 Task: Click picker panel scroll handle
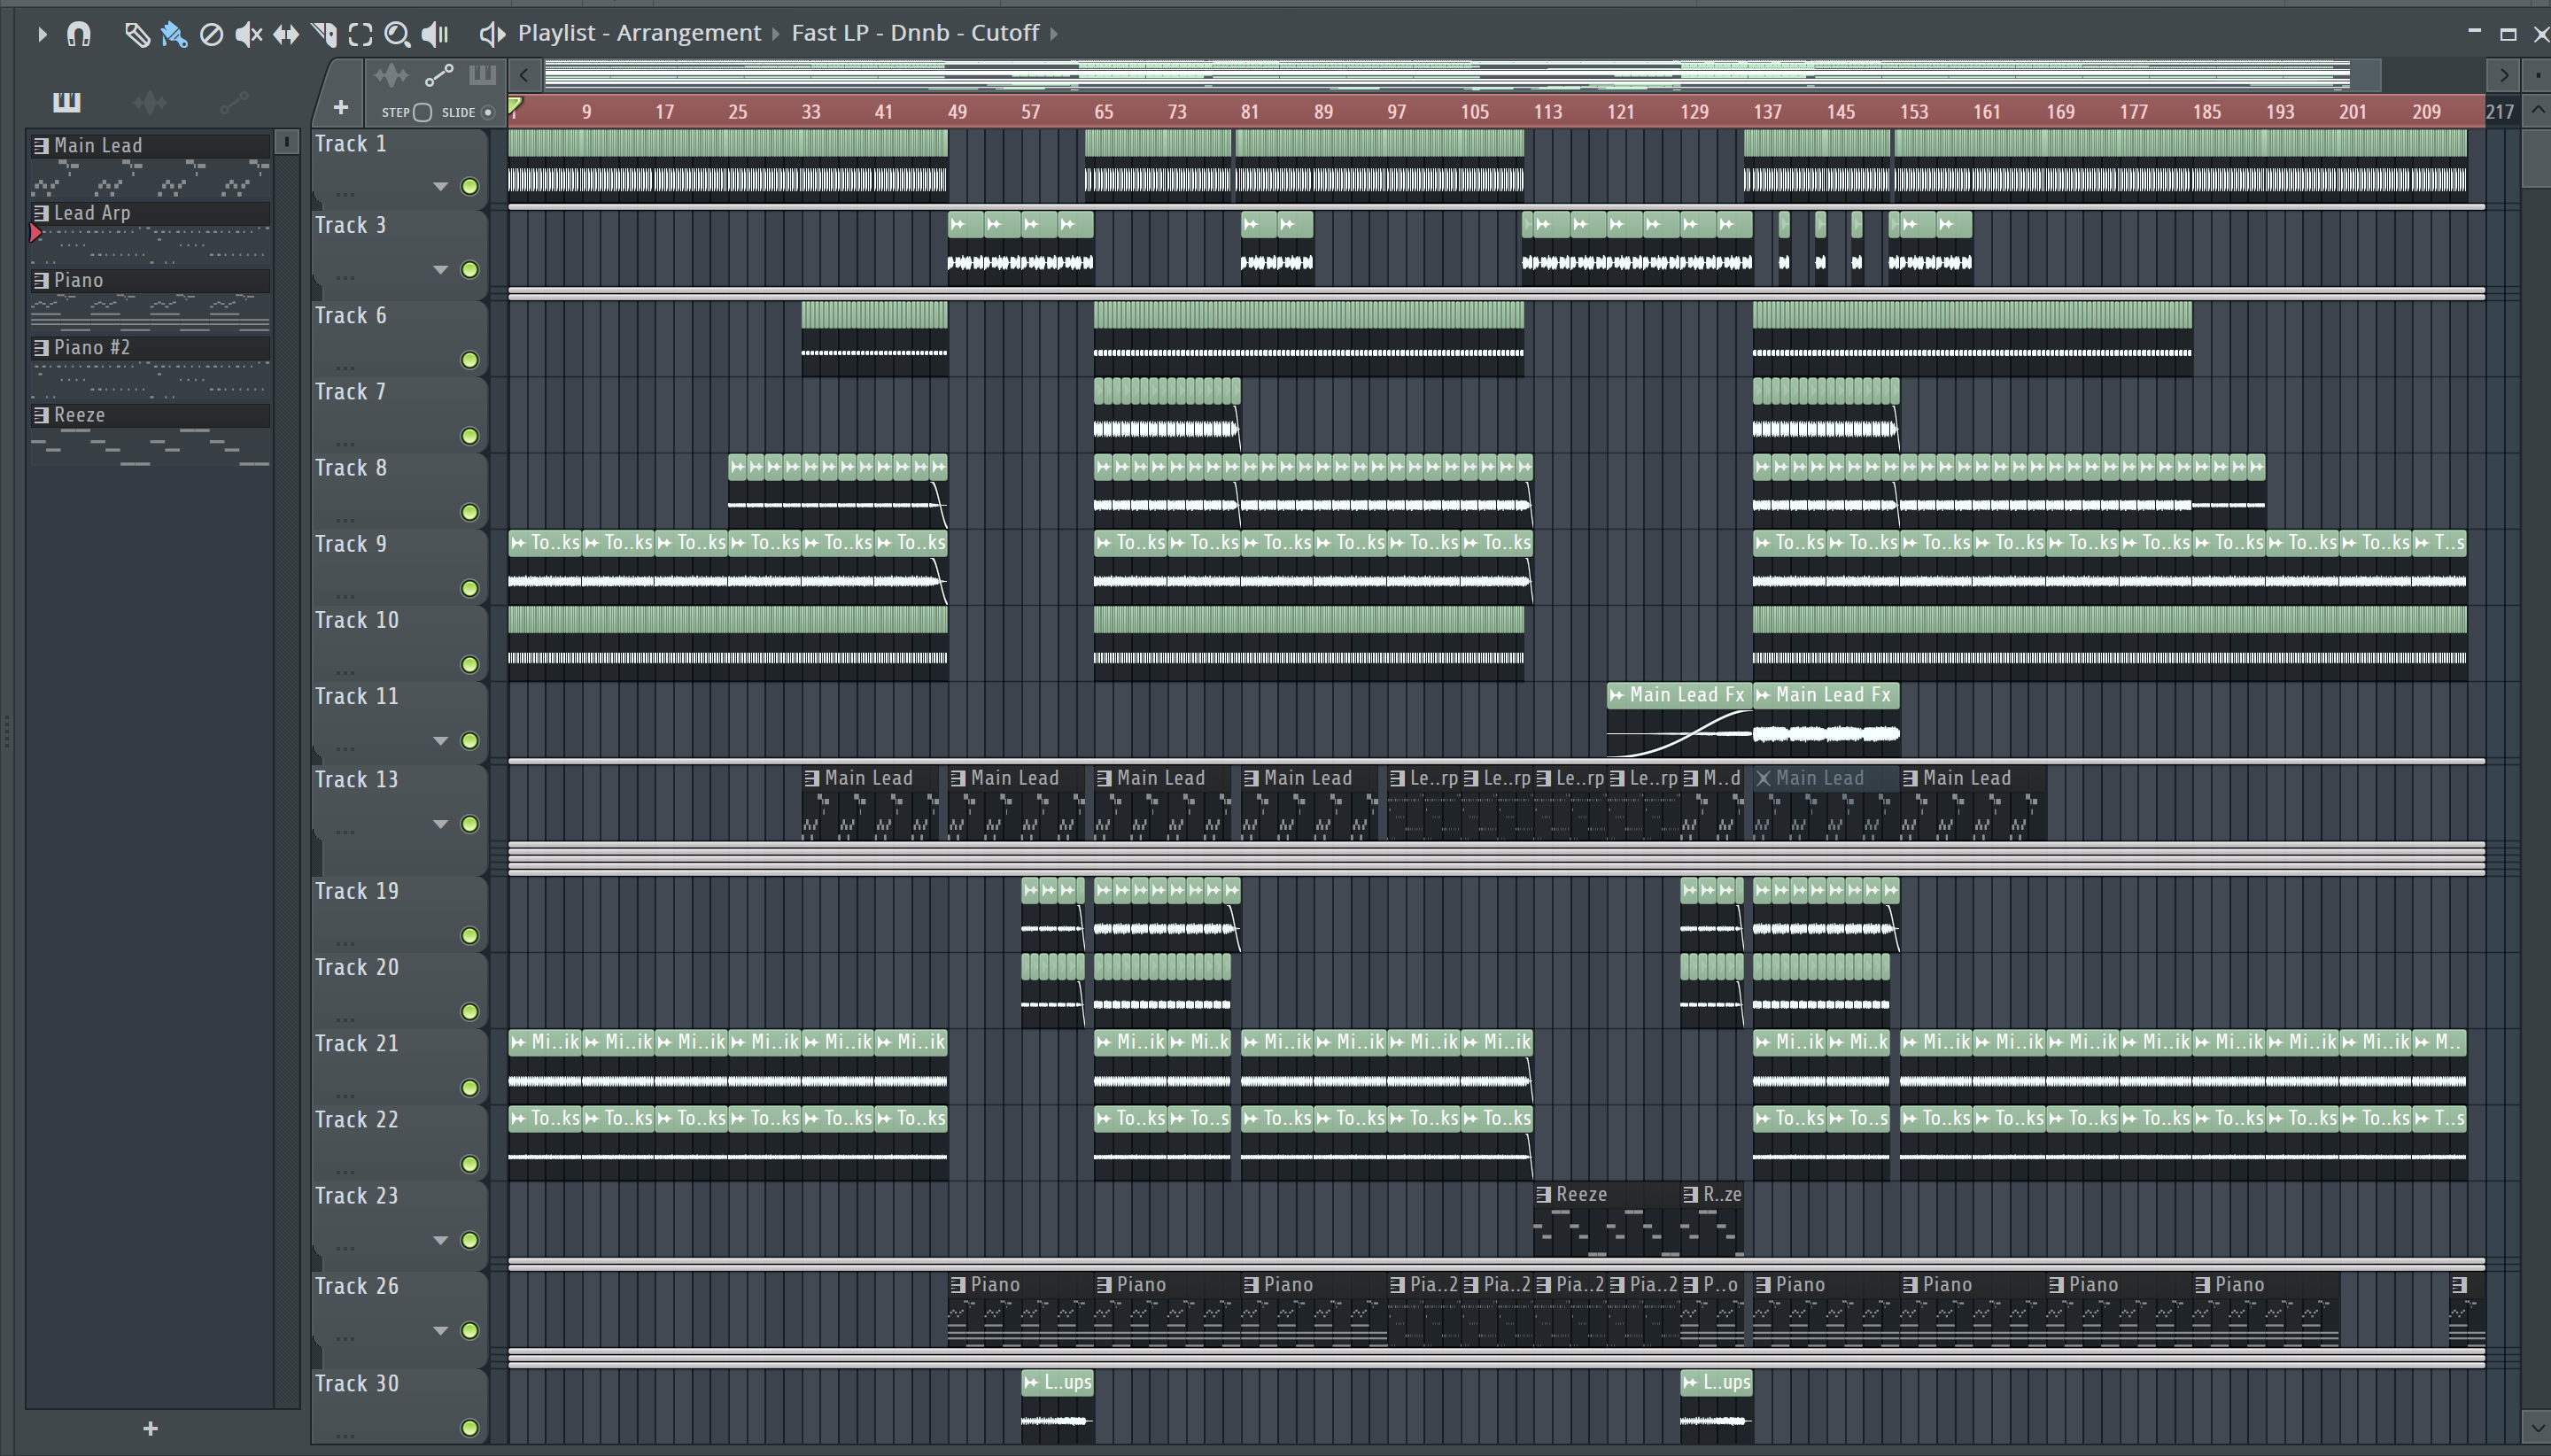287,142
